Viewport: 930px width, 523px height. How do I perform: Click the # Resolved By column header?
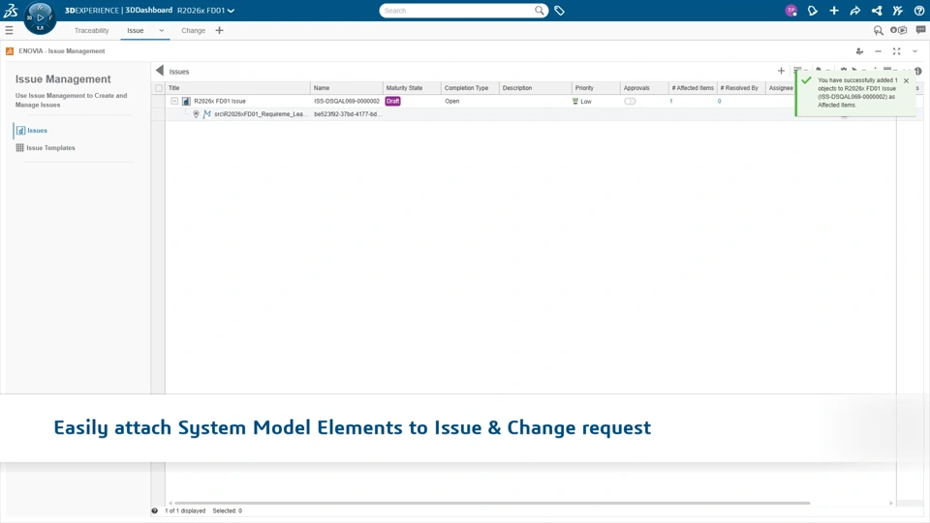pos(739,88)
